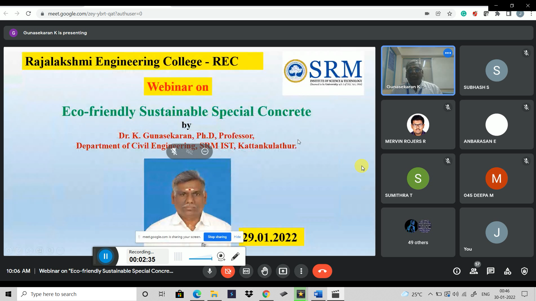
Task: Hide the screen sharing notification bar
Action: (237, 237)
